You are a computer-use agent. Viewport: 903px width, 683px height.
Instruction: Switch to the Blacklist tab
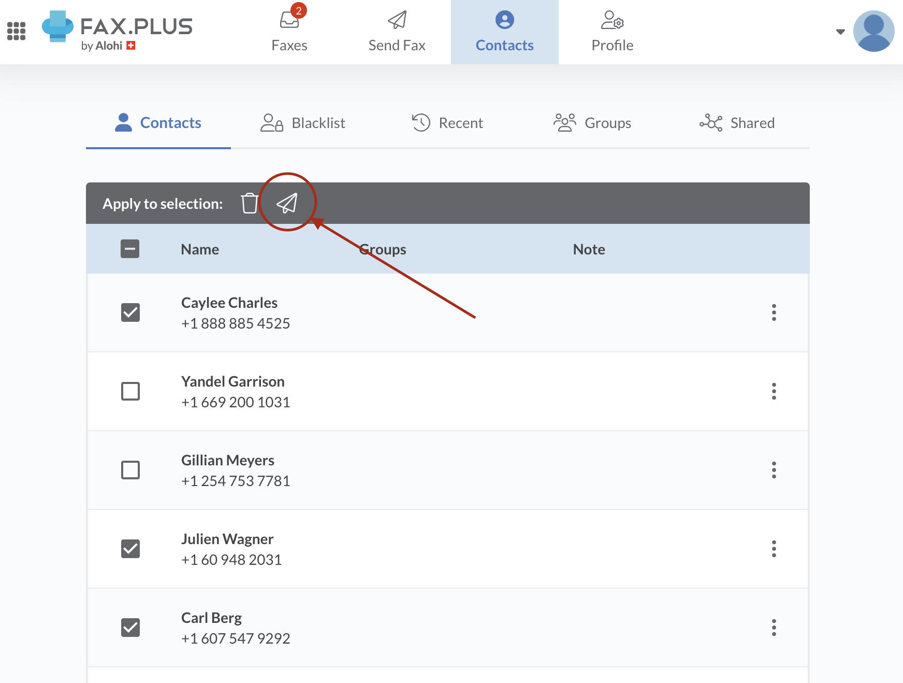(x=303, y=123)
